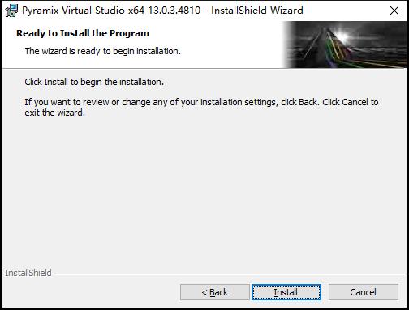Start installation with the Install button
This screenshot has width=409, height=310.
coord(286,292)
